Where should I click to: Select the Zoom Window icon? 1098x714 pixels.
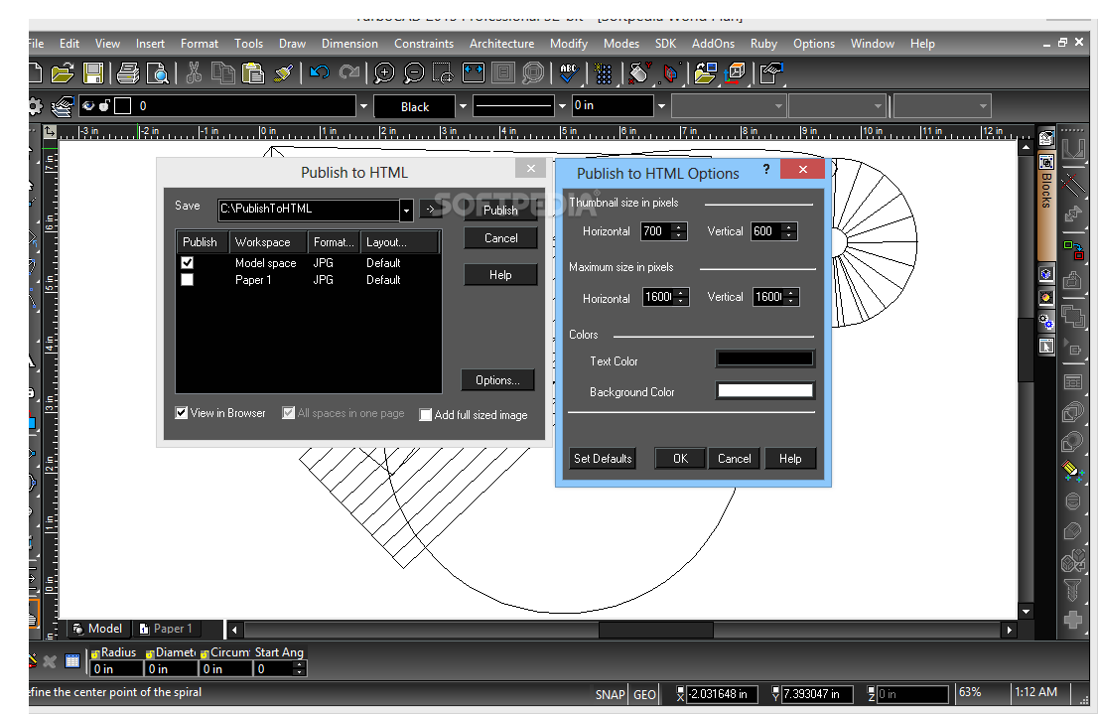(443, 72)
